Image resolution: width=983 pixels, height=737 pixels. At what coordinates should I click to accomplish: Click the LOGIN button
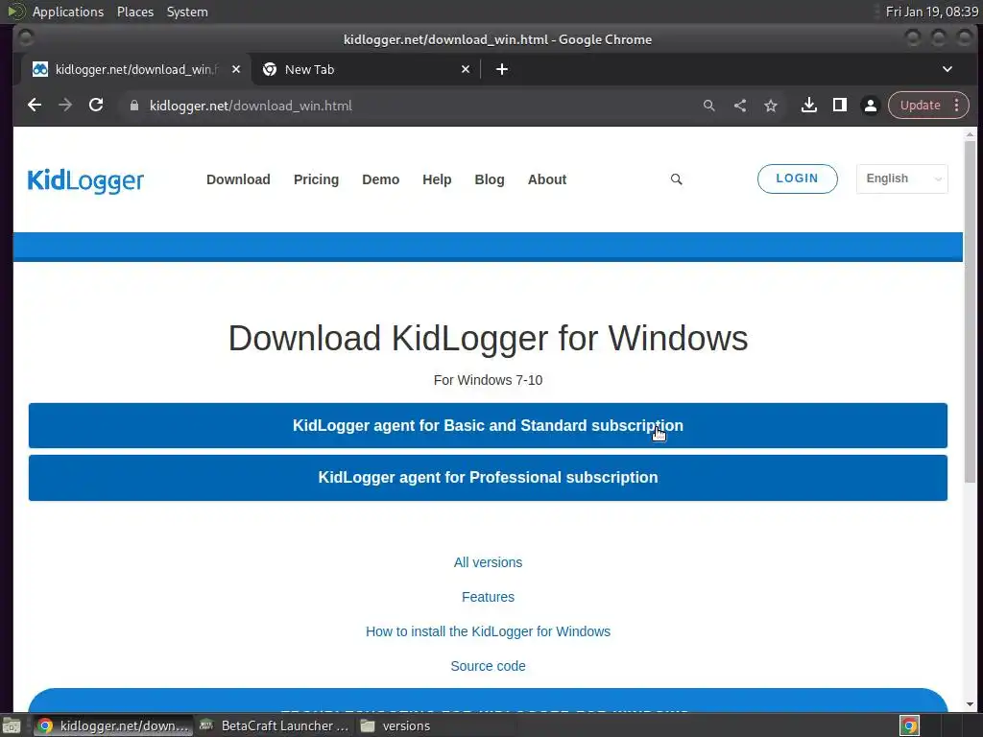798,178
